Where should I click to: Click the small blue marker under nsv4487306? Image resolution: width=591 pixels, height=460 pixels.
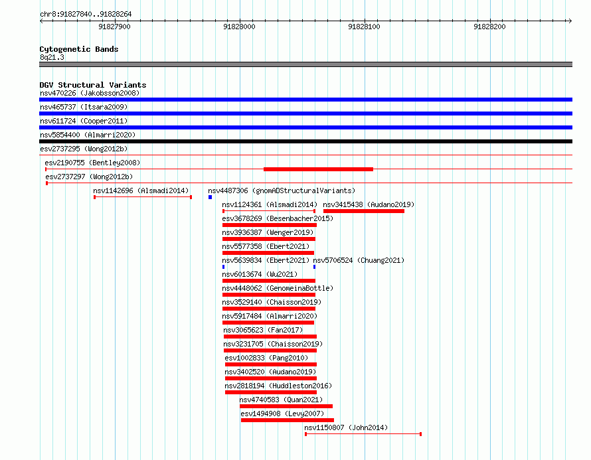(x=210, y=197)
